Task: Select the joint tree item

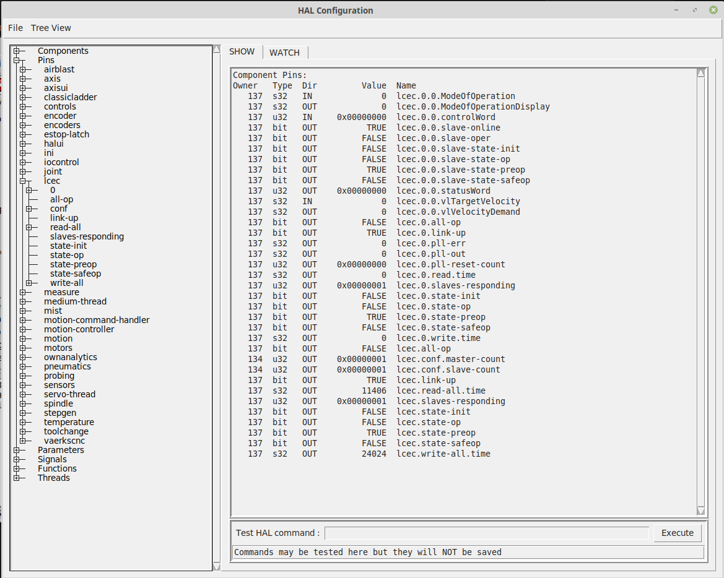Action: (x=53, y=171)
